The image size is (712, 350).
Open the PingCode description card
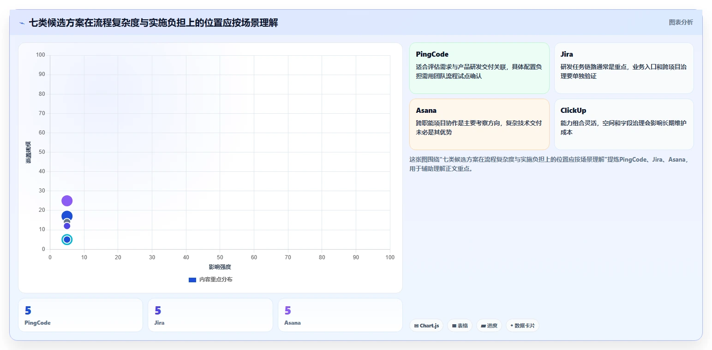[479, 68]
